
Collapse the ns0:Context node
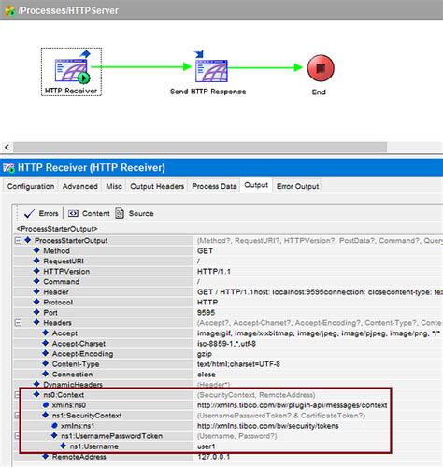(x=18, y=395)
